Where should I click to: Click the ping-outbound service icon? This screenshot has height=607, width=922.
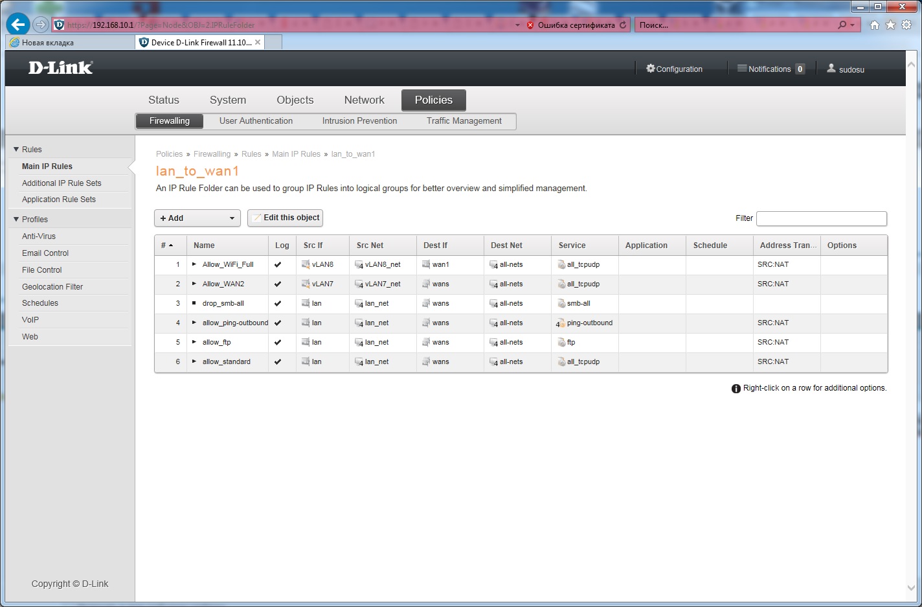point(561,323)
